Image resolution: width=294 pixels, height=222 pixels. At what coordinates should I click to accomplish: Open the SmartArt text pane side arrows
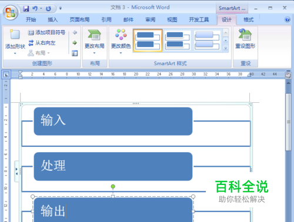[16, 171]
